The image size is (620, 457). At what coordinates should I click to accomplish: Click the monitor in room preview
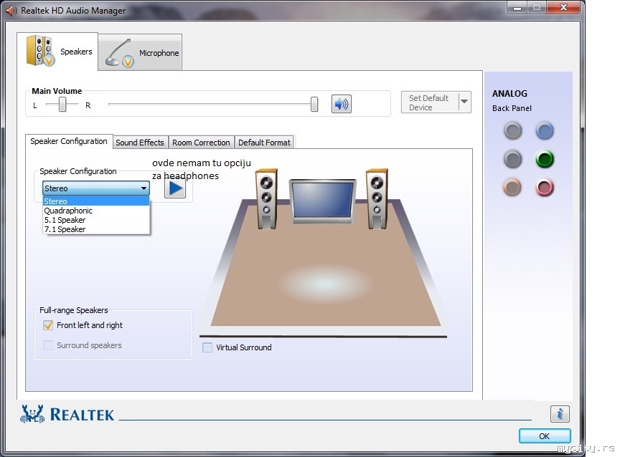point(322,201)
